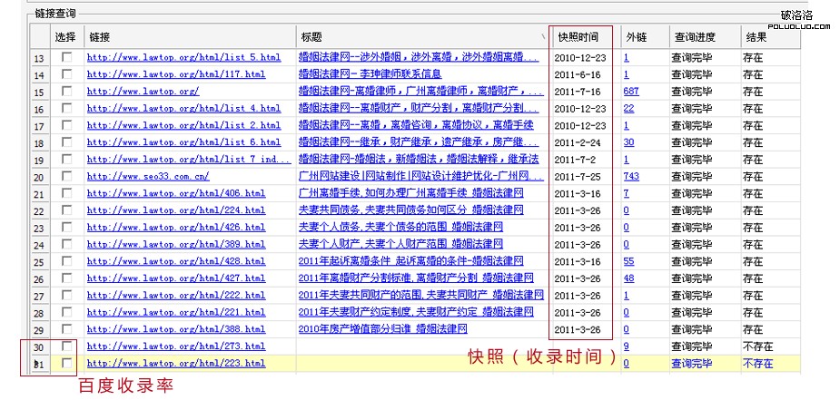Click the sort arrow in the 标题 column header
The width and height of the screenshot is (840, 400).
[543, 38]
